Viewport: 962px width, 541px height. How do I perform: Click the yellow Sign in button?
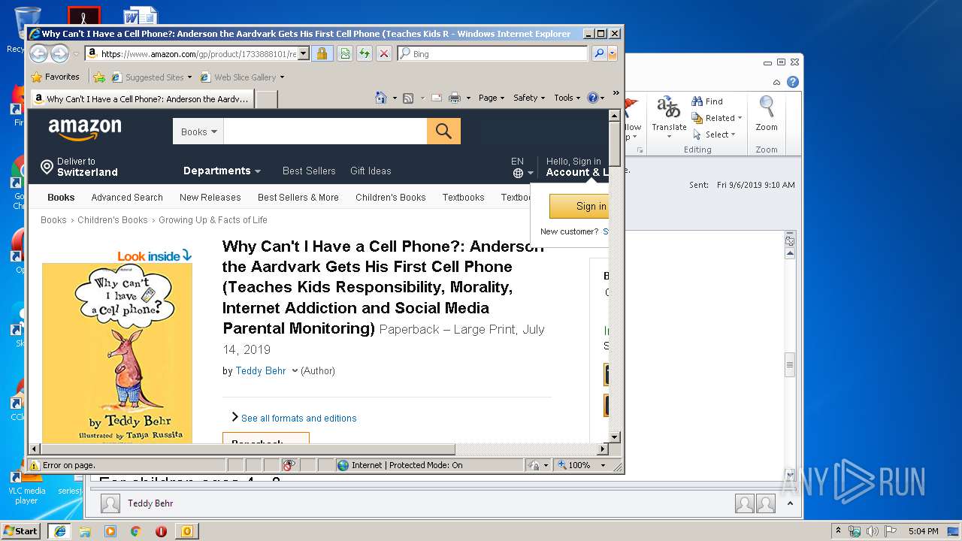click(579, 206)
